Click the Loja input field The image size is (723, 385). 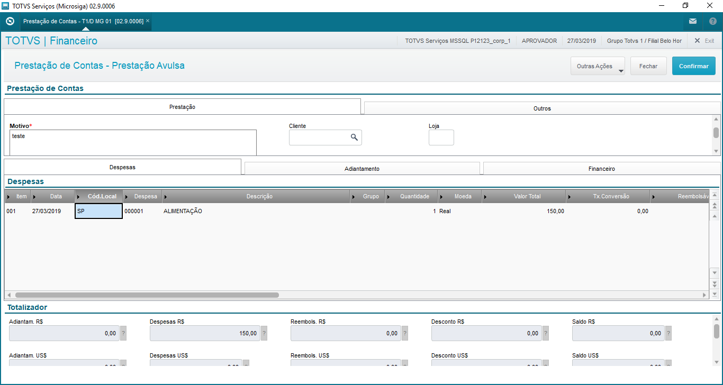point(441,137)
